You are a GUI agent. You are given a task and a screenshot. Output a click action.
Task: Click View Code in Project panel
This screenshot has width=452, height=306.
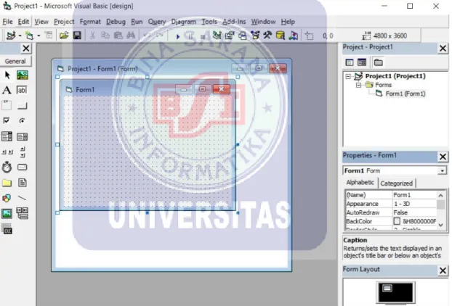350,62
